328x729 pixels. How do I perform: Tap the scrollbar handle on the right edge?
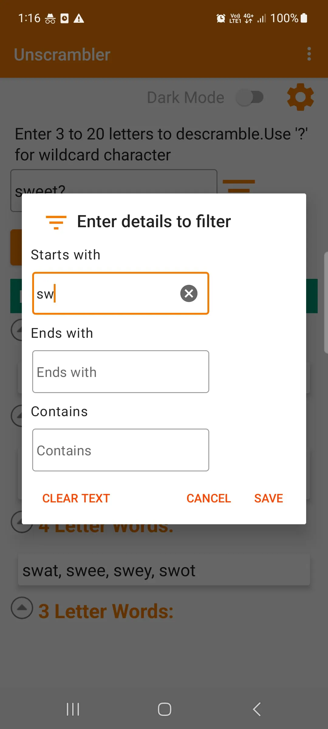[x=326, y=302]
